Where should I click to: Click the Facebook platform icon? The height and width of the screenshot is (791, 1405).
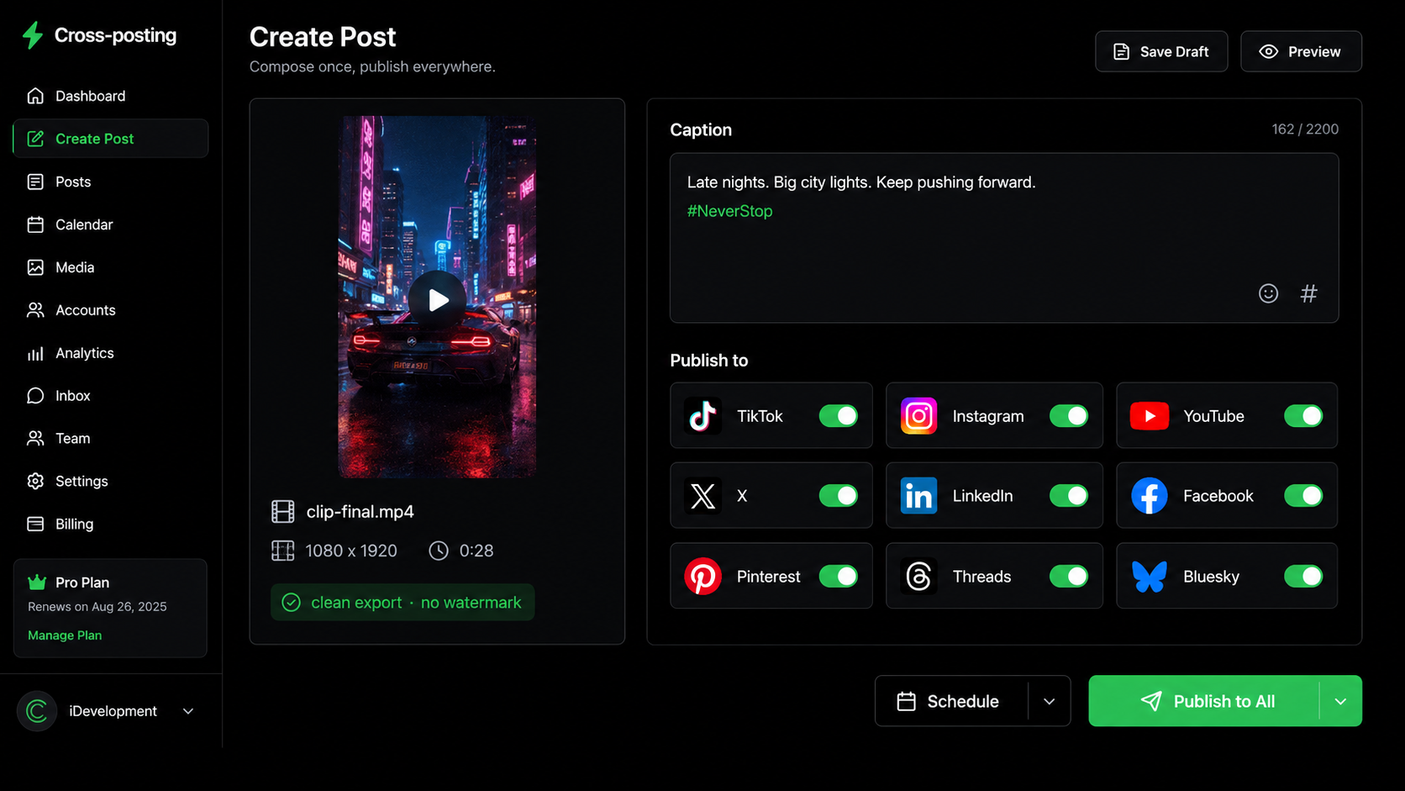[x=1149, y=496]
